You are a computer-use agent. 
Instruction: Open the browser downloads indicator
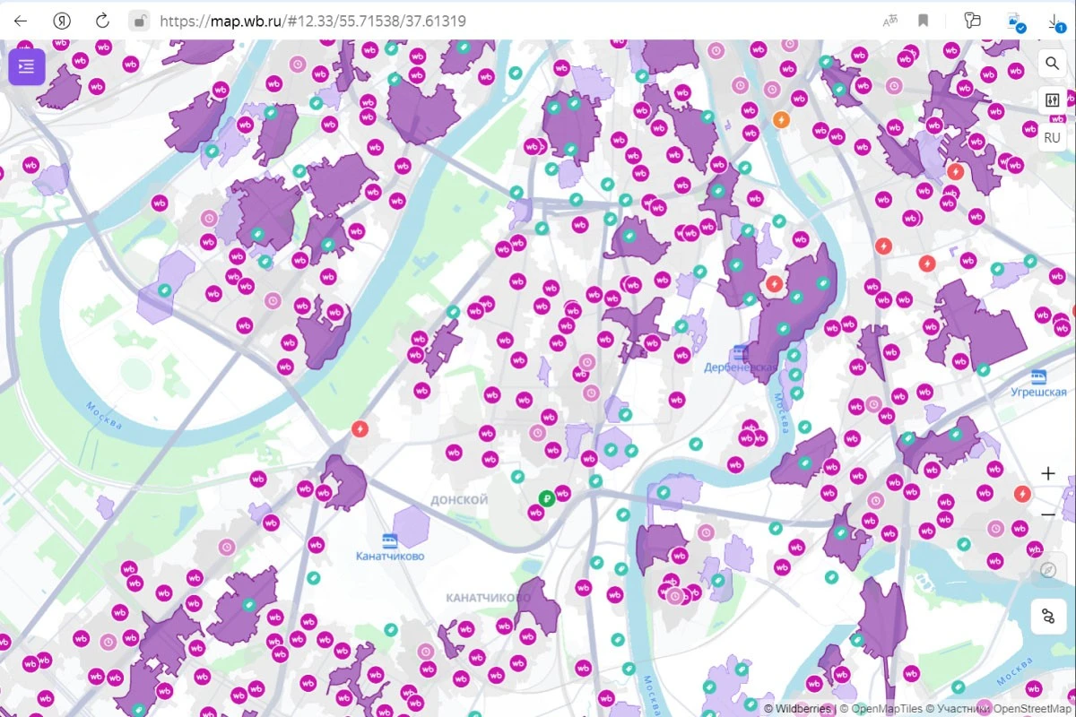[x=1055, y=21]
